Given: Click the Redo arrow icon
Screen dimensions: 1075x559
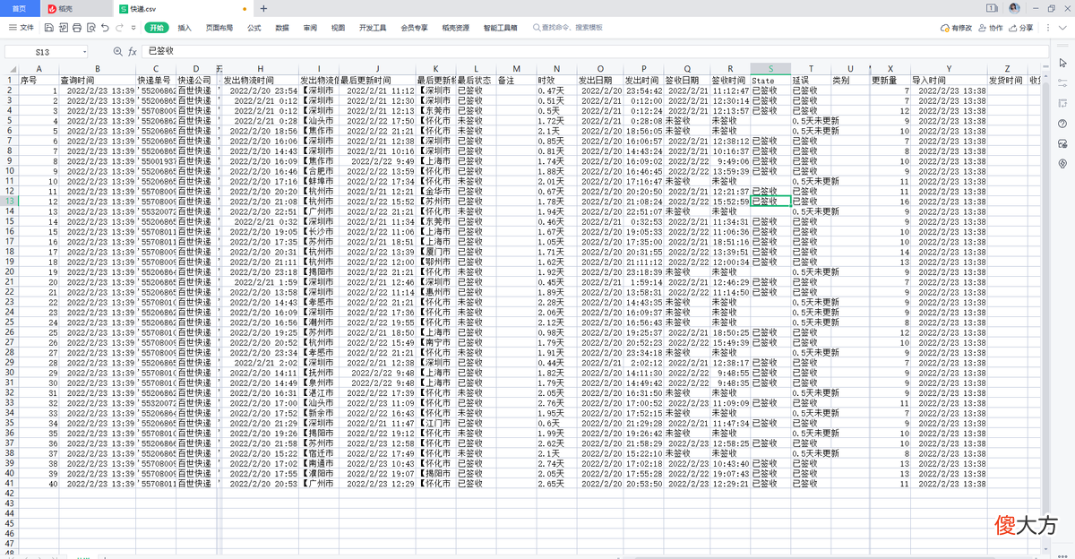Looking at the screenshot, I should pyautogui.click(x=119, y=28).
